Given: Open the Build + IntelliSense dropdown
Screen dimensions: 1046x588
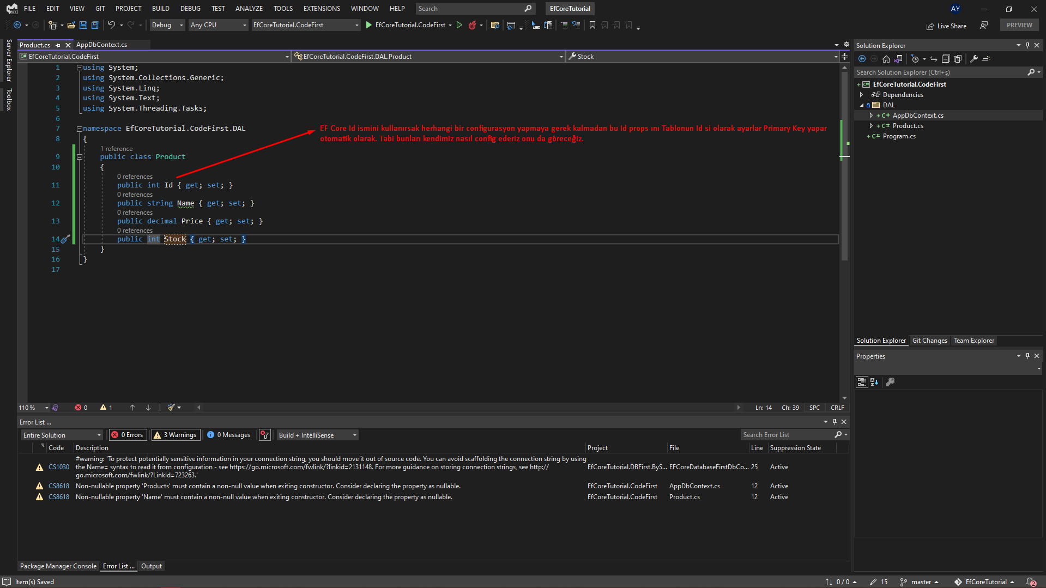Looking at the screenshot, I should (x=316, y=435).
